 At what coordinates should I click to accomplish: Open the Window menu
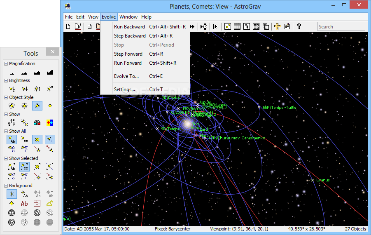pyautogui.click(x=128, y=17)
